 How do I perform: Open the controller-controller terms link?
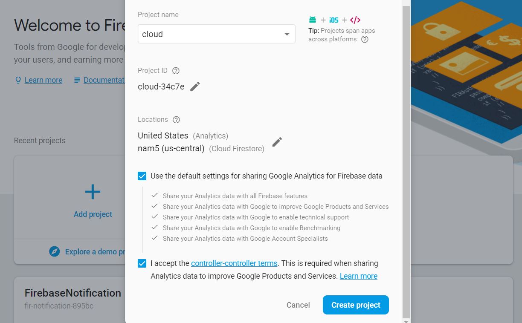point(234,263)
